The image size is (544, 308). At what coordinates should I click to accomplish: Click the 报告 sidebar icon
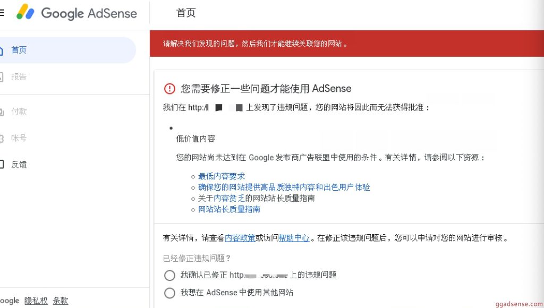(x=2, y=76)
